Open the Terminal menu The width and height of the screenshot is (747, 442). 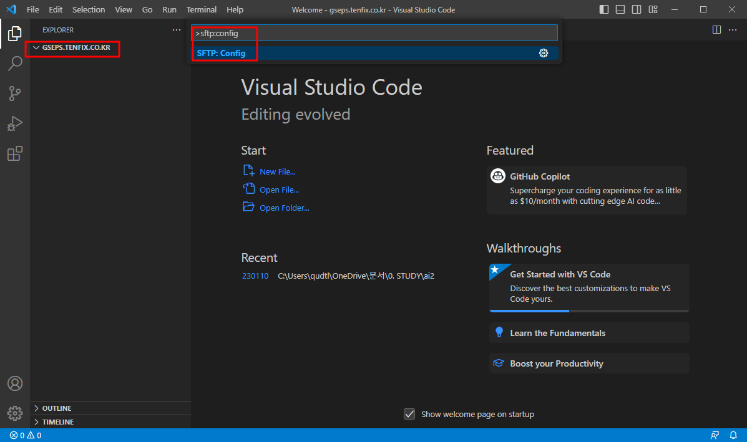(201, 9)
